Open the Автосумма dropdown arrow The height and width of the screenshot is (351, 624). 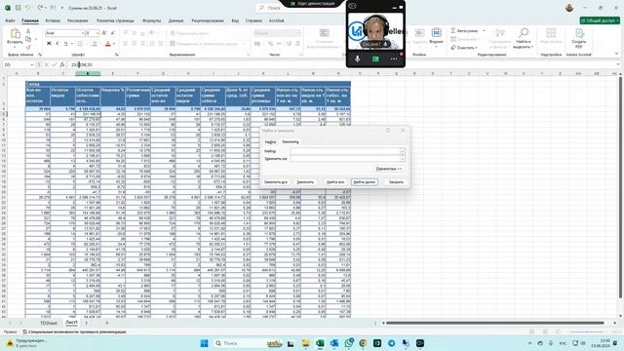[484, 30]
